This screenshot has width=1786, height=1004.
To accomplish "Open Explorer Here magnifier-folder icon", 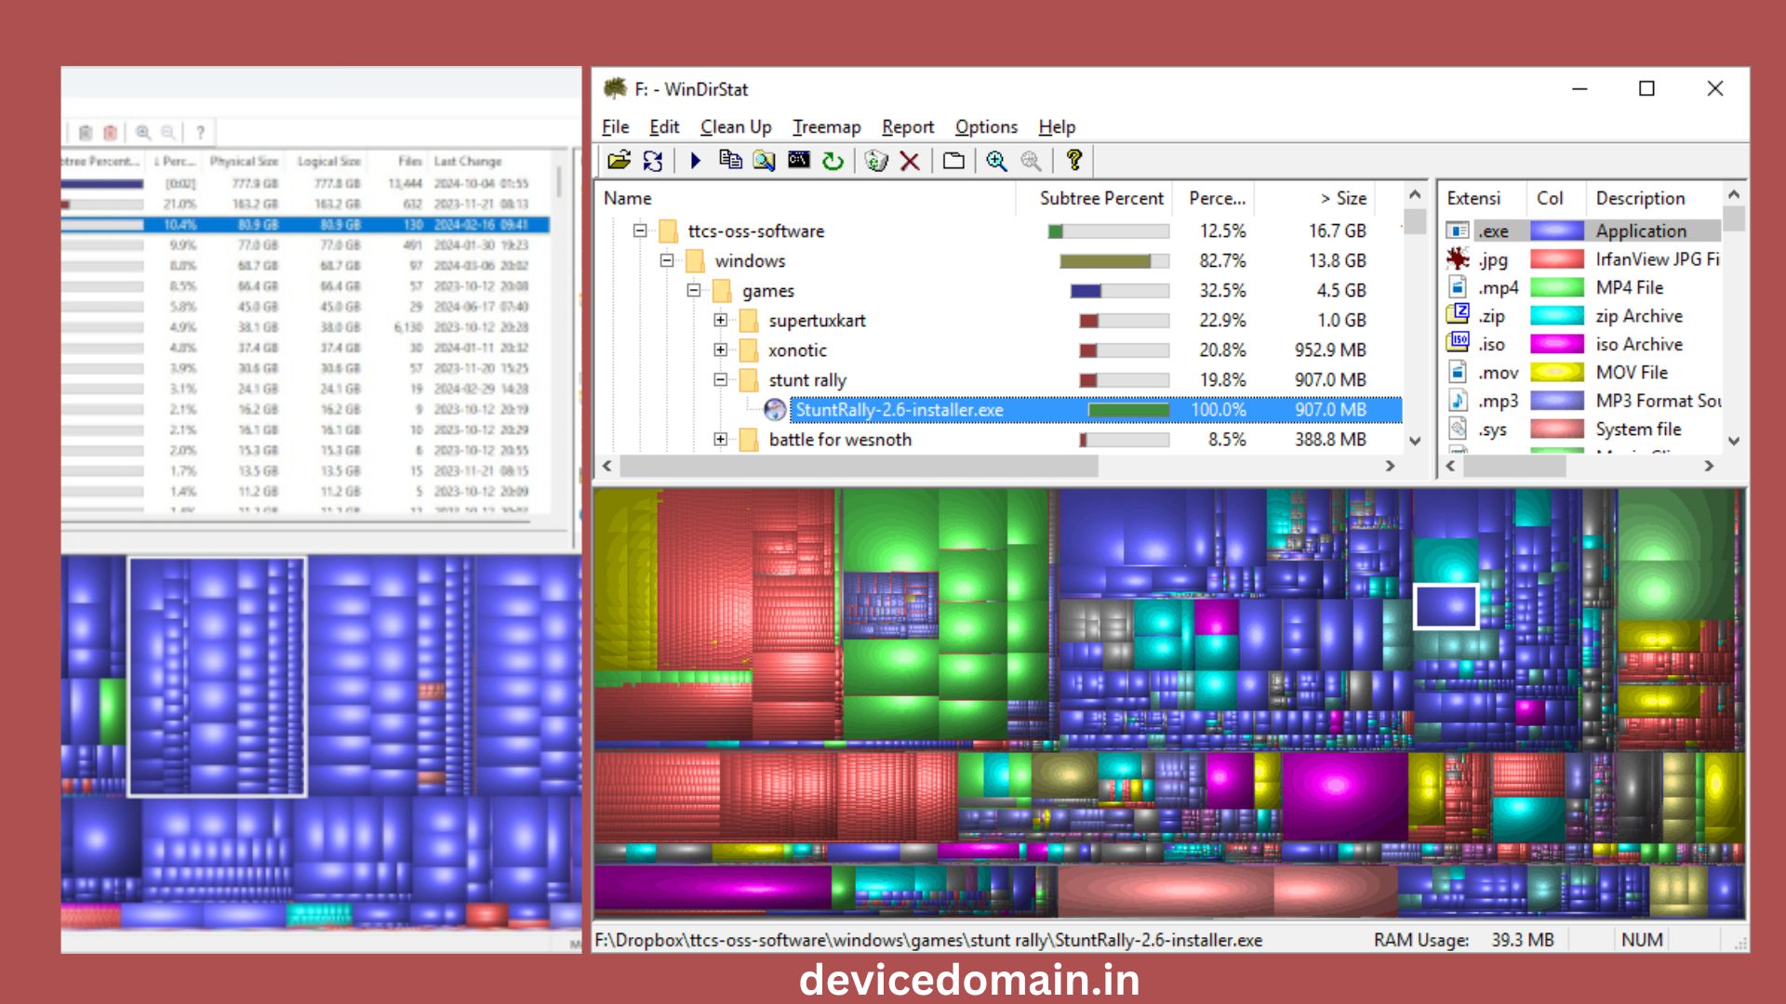I will pos(764,161).
